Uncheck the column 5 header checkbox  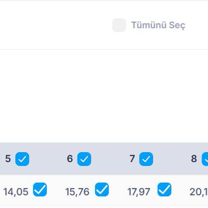coord(22,159)
